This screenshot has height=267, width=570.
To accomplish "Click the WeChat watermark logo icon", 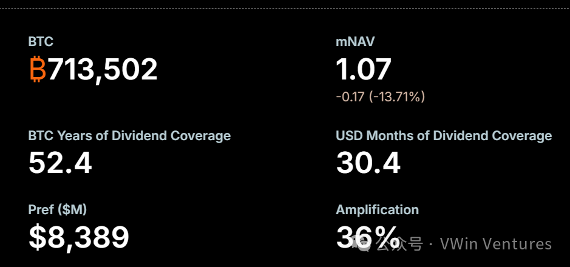I will [365, 243].
